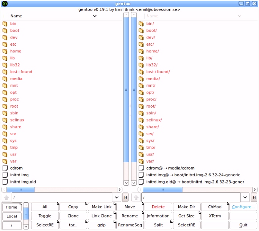Go to parent directory in right pane
Viewport: 259px width, 231px height.
(x=136, y=197)
